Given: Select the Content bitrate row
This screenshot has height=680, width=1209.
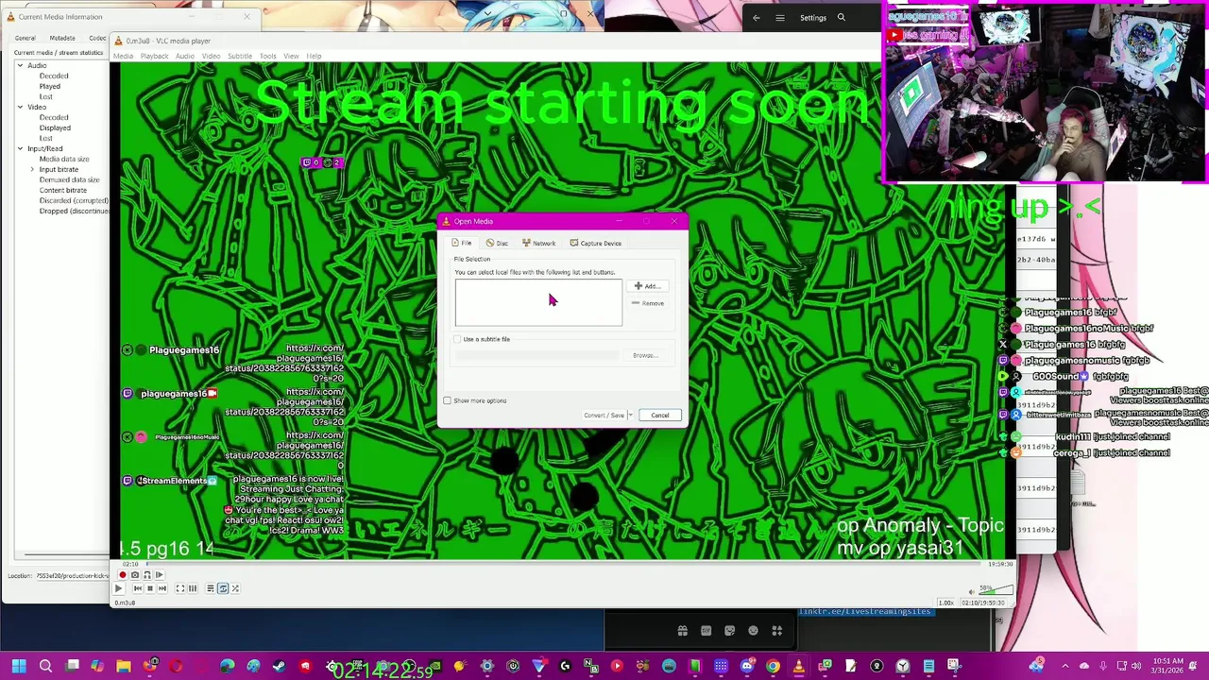Looking at the screenshot, I should pos(63,190).
